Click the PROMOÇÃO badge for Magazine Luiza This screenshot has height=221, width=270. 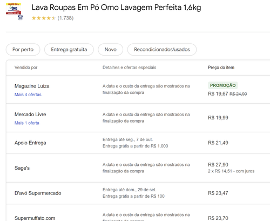click(x=223, y=85)
